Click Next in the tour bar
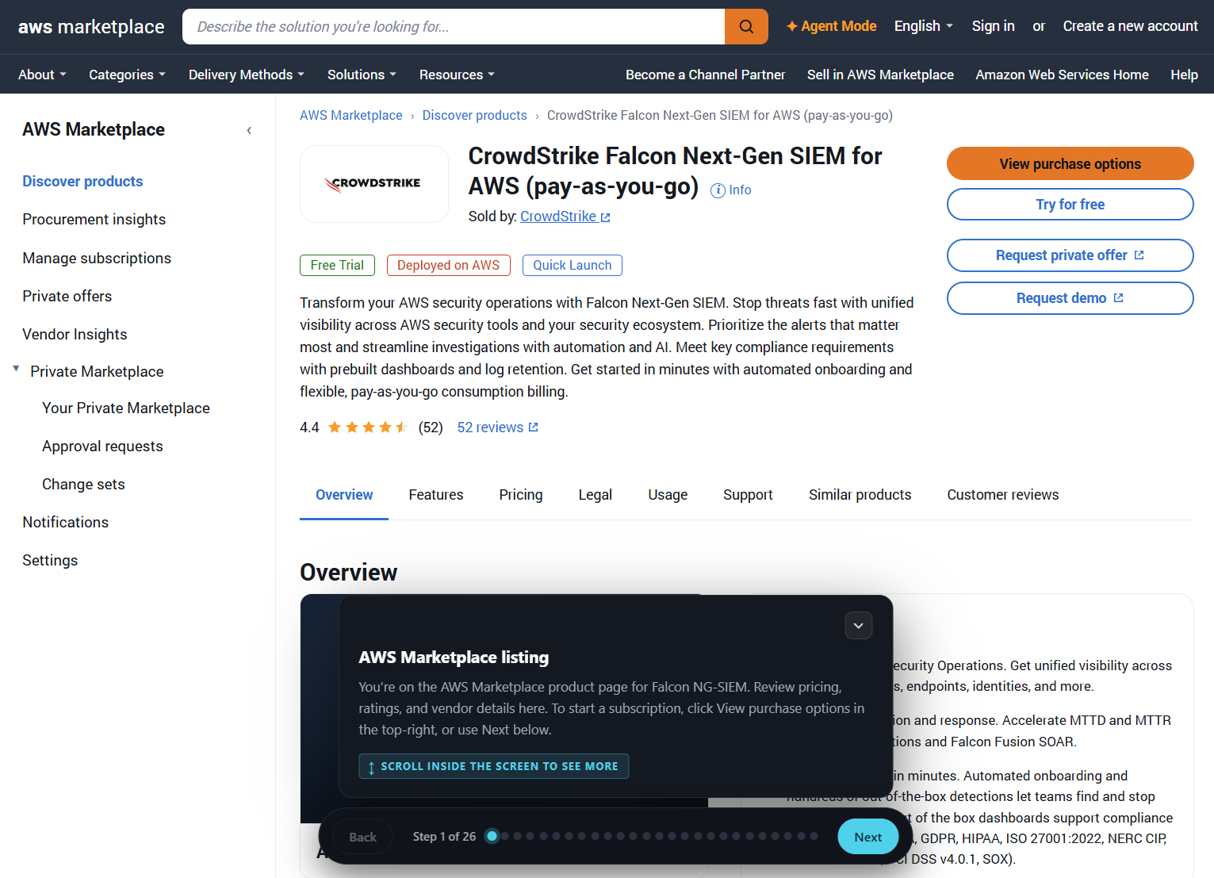The width and height of the screenshot is (1214, 878). pyautogui.click(x=868, y=837)
